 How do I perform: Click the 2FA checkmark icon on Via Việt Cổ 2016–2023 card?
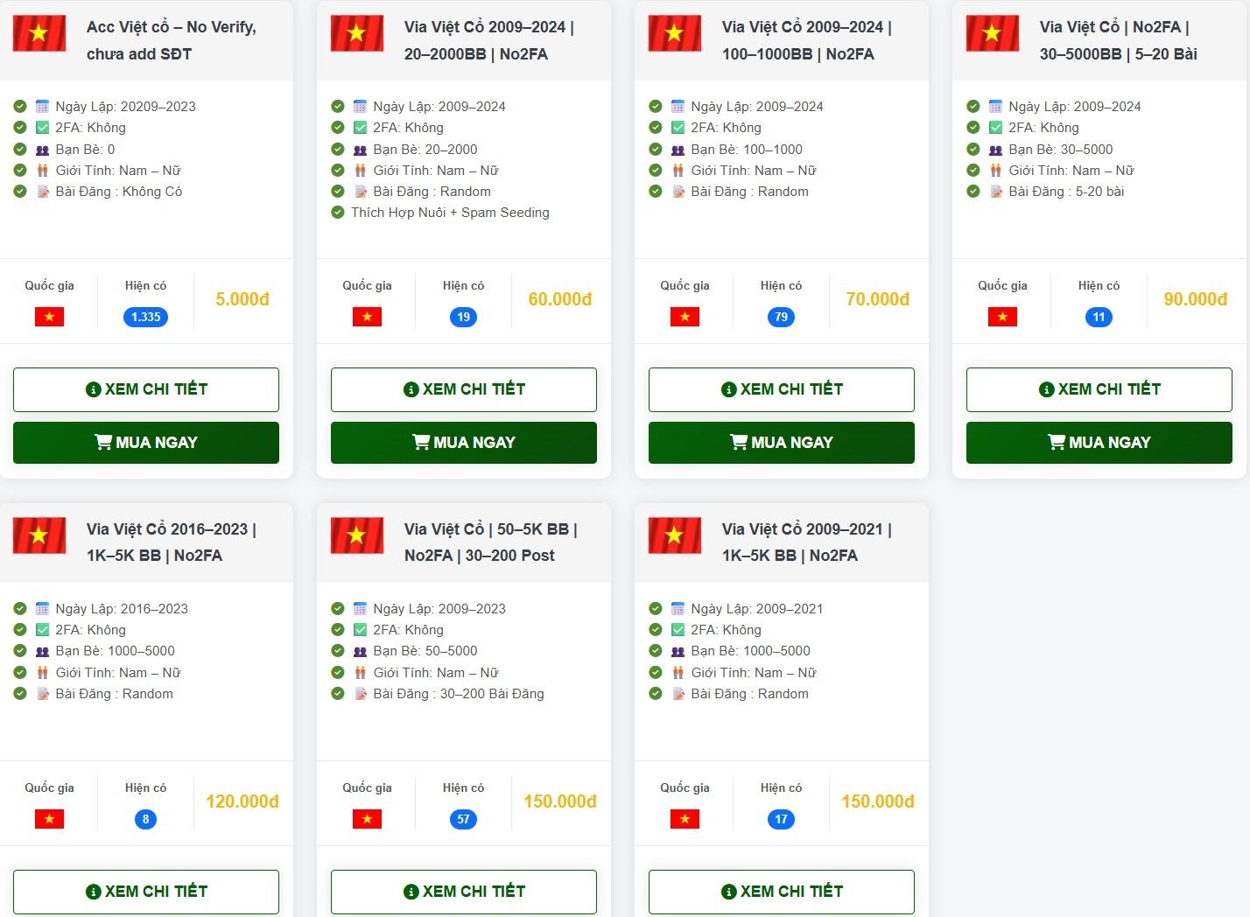tap(42, 630)
